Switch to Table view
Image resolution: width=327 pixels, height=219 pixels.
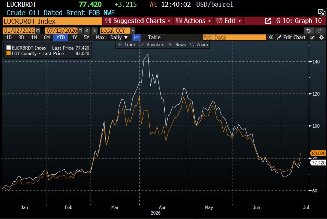click(154, 38)
